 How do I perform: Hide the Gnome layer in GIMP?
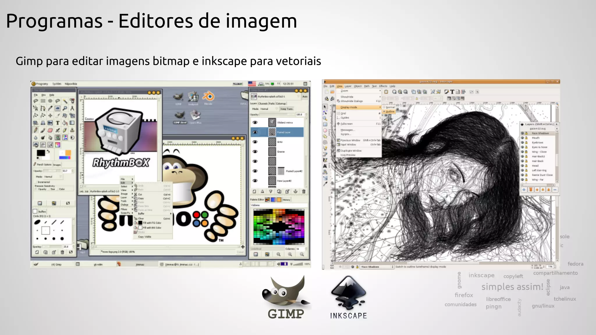click(x=255, y=152)
